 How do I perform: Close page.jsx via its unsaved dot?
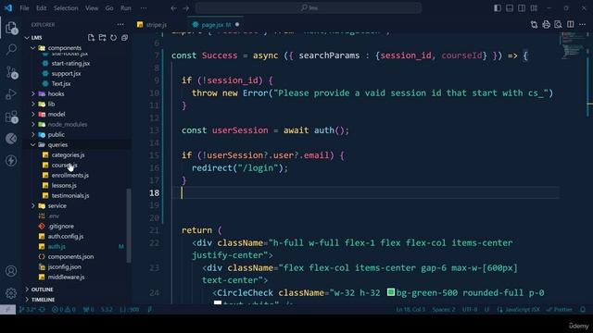237,25
